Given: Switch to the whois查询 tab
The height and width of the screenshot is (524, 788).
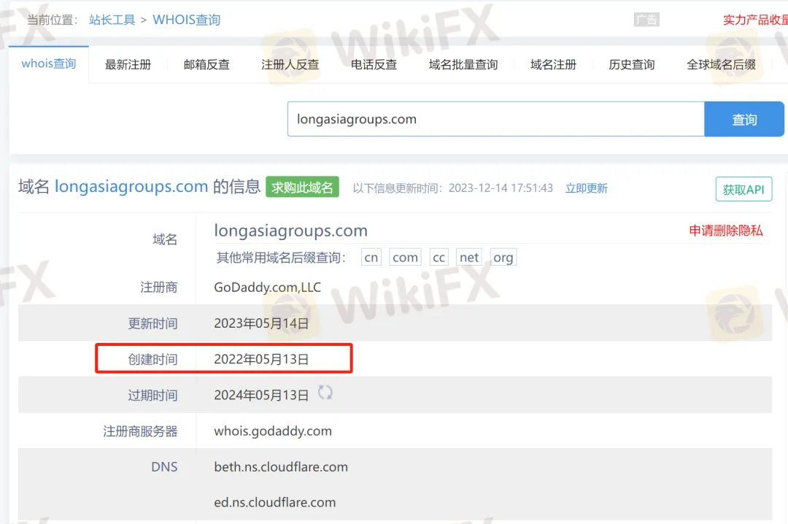Looking at the screenshot, I should tap(49, 64).
